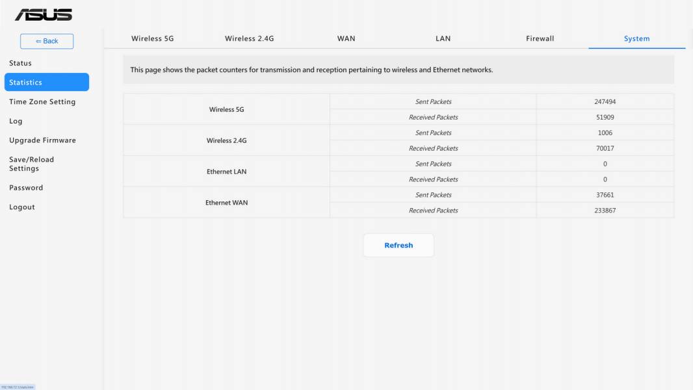Click the value 70017
The width and height of the screenshot is (693, 390).
(x=605, y=148)
